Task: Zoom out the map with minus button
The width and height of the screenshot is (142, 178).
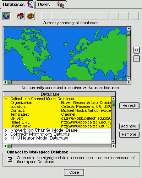Action: tap(136, 59)
